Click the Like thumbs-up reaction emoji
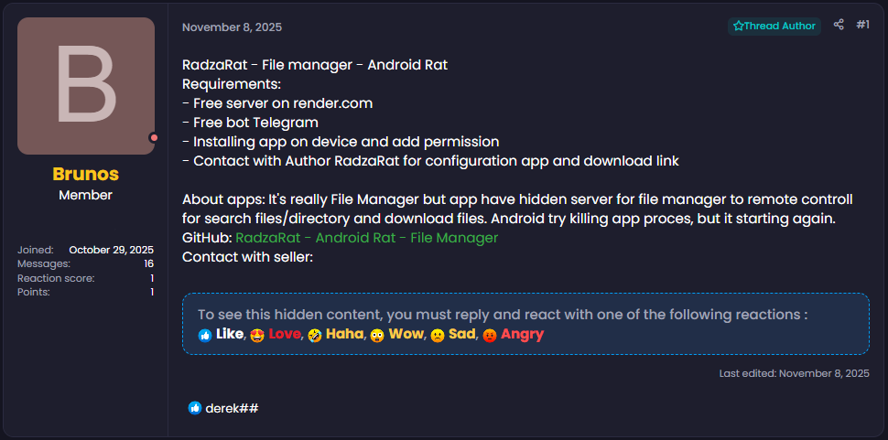888x440 pixels. 205,335
